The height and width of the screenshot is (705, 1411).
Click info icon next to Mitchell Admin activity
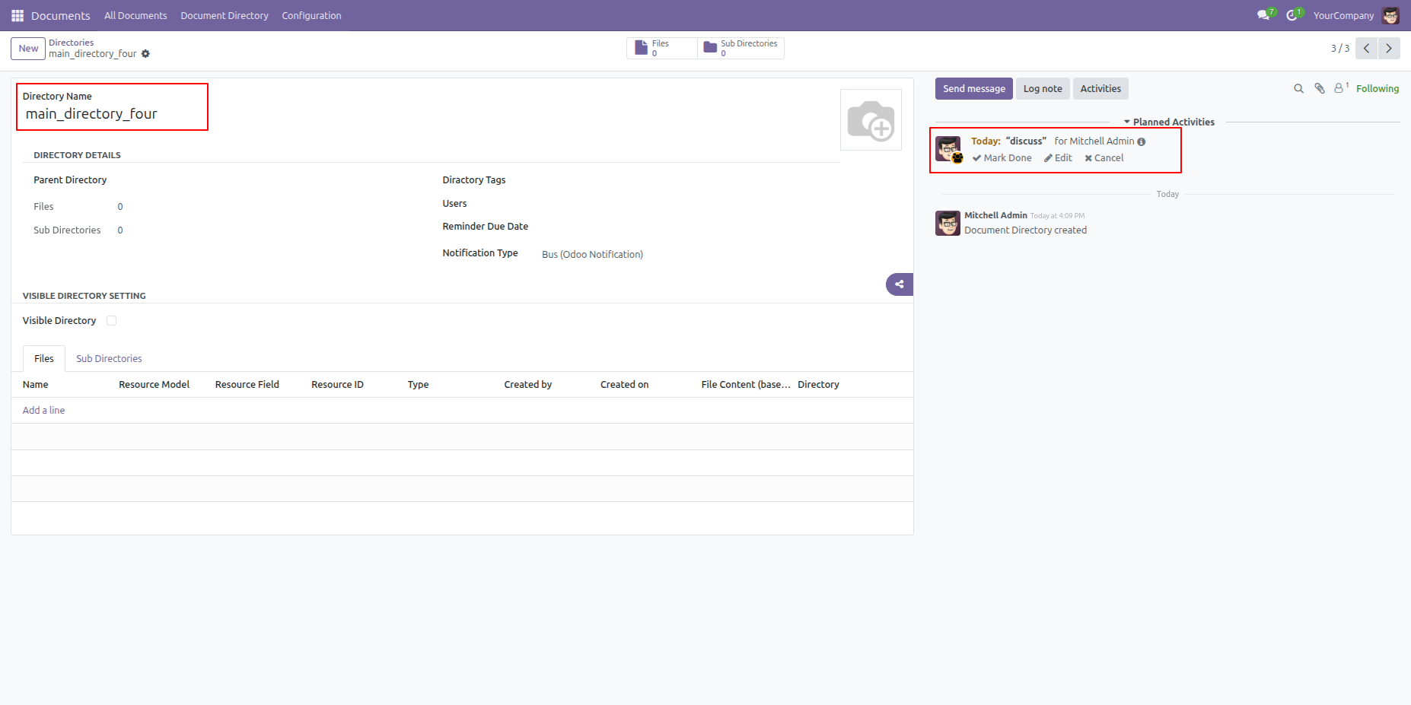[x=1142, y=141]
